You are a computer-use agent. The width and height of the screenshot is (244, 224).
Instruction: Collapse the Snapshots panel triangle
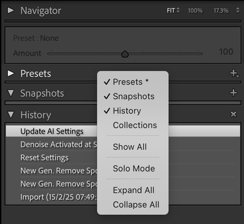(x=10, y=93)
